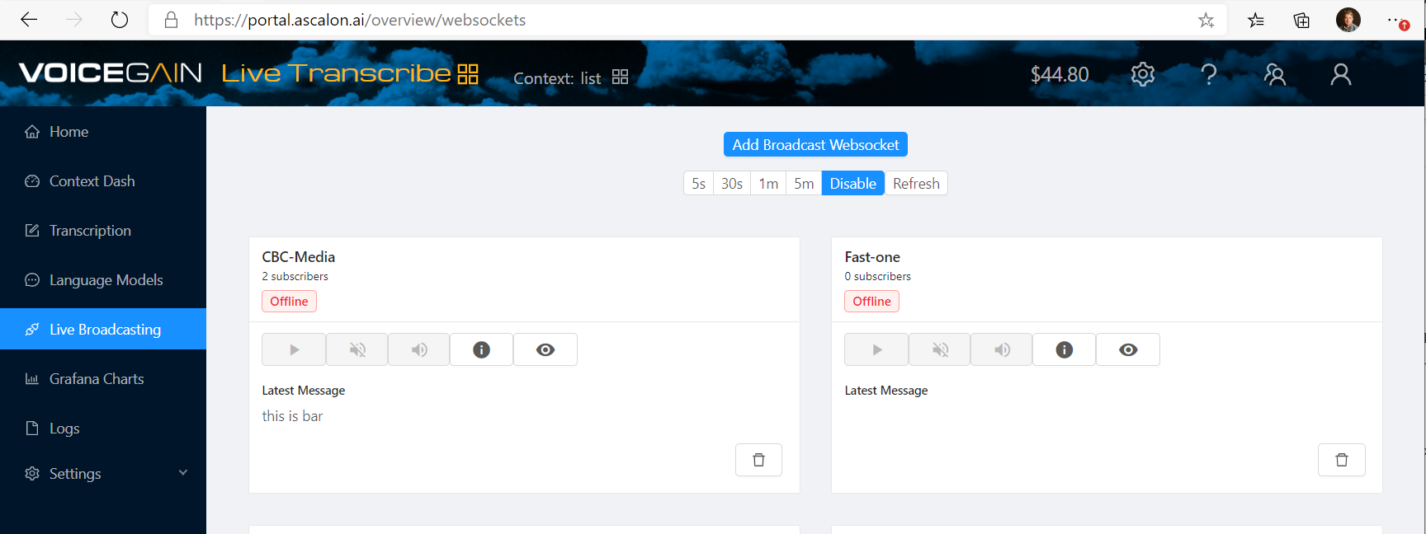
Task: Click the "0 subscribers" text
Action: coord(878,277)
